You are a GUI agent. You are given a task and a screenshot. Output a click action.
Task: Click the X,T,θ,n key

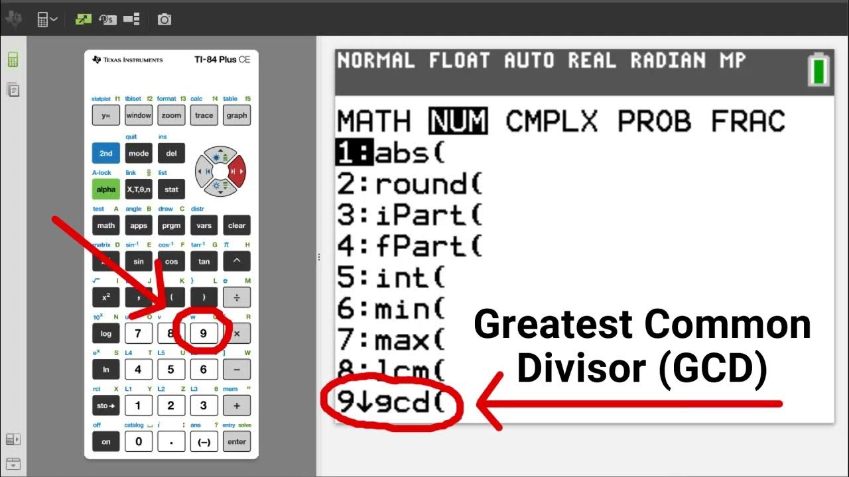pyautogui.click(x=139, y=189)
